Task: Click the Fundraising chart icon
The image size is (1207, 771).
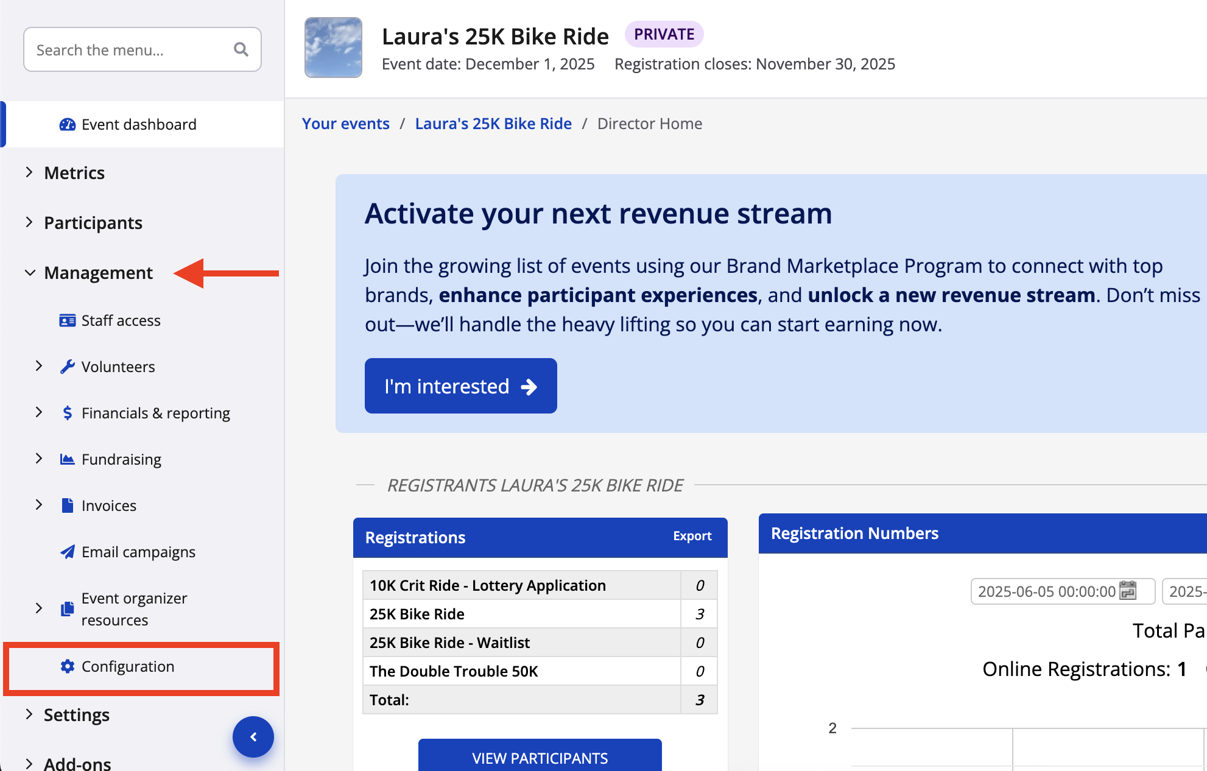Action: click(x=67, y=459)
